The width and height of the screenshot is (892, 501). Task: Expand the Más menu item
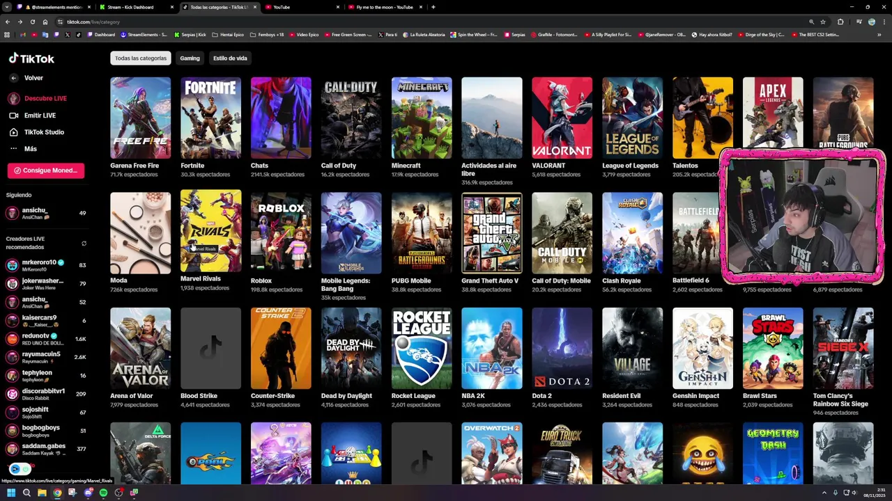pos(23,149)
